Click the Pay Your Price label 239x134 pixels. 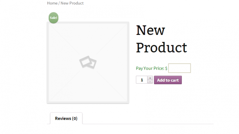[x=150, y=68]
